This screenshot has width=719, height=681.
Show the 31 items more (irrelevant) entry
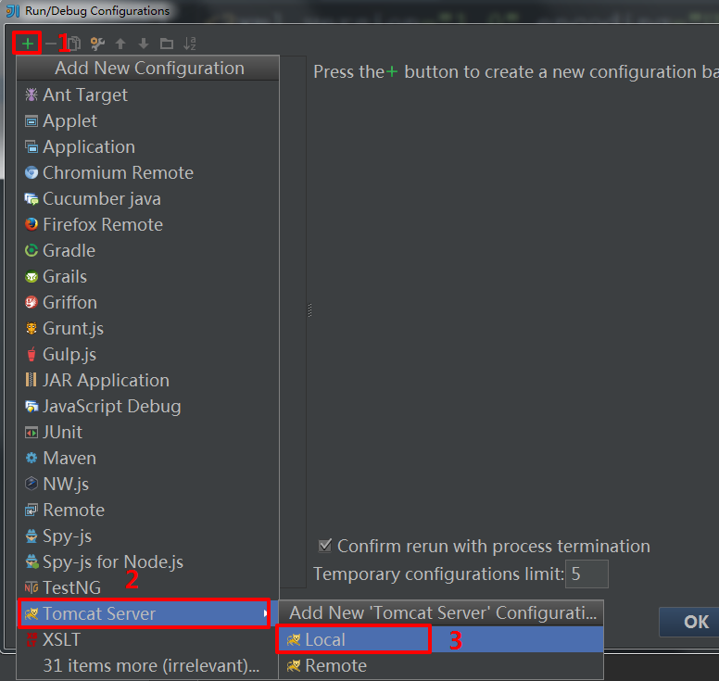(147, 665)
